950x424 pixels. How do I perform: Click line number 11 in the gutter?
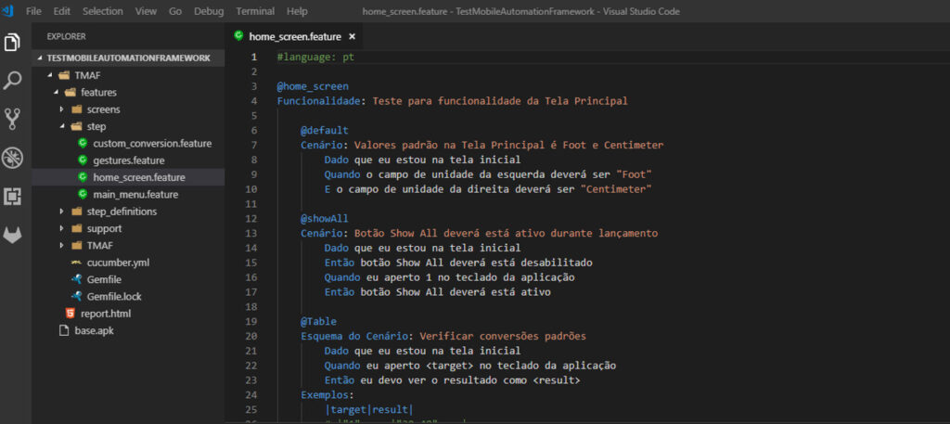point(251,203)
